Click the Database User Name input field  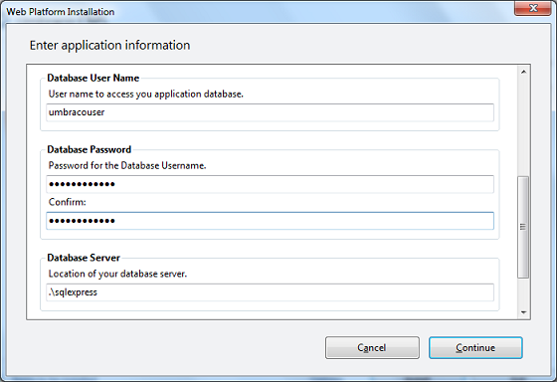(x=270, y=112)
